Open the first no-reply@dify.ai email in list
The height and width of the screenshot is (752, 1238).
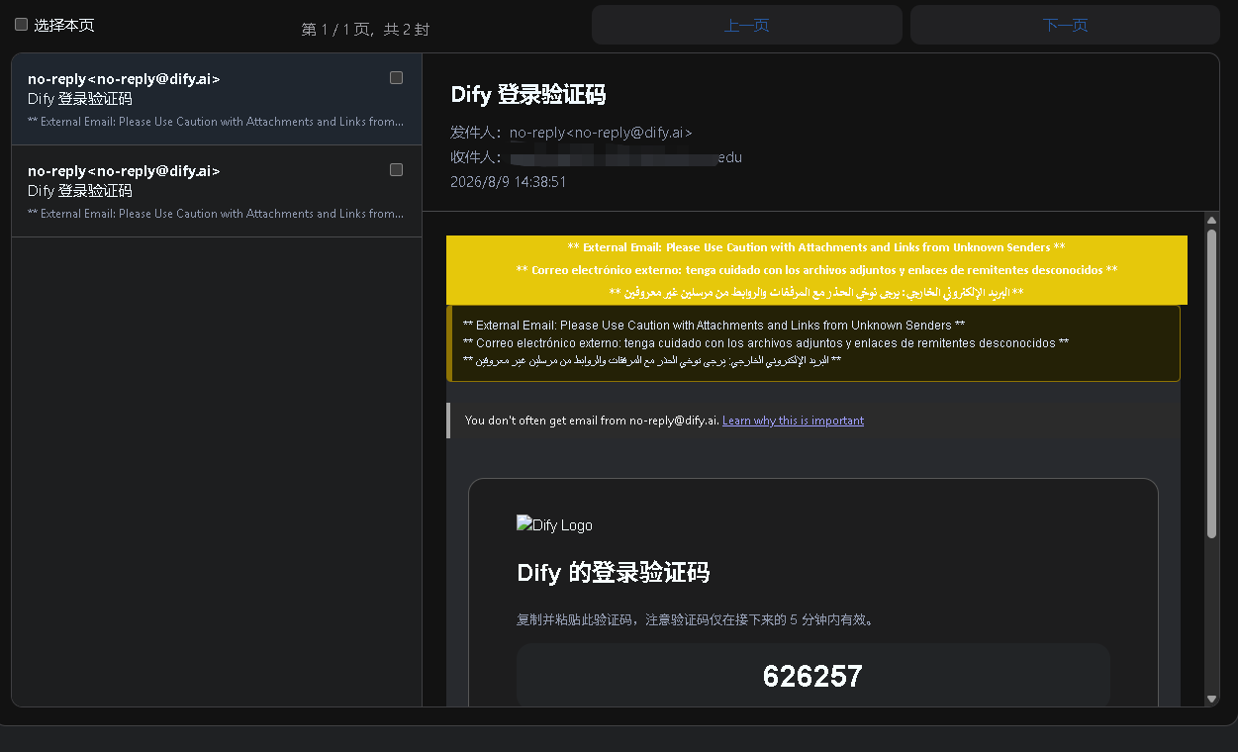click(x=217, y=99)
